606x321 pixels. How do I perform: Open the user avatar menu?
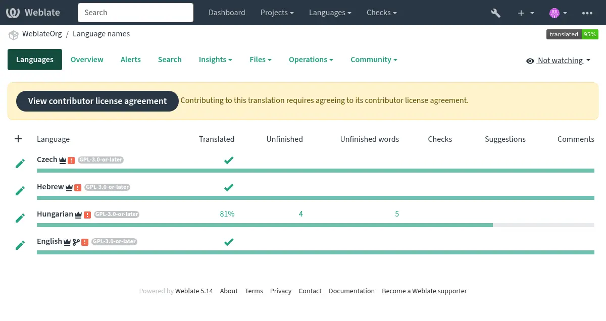pos(558,13)
